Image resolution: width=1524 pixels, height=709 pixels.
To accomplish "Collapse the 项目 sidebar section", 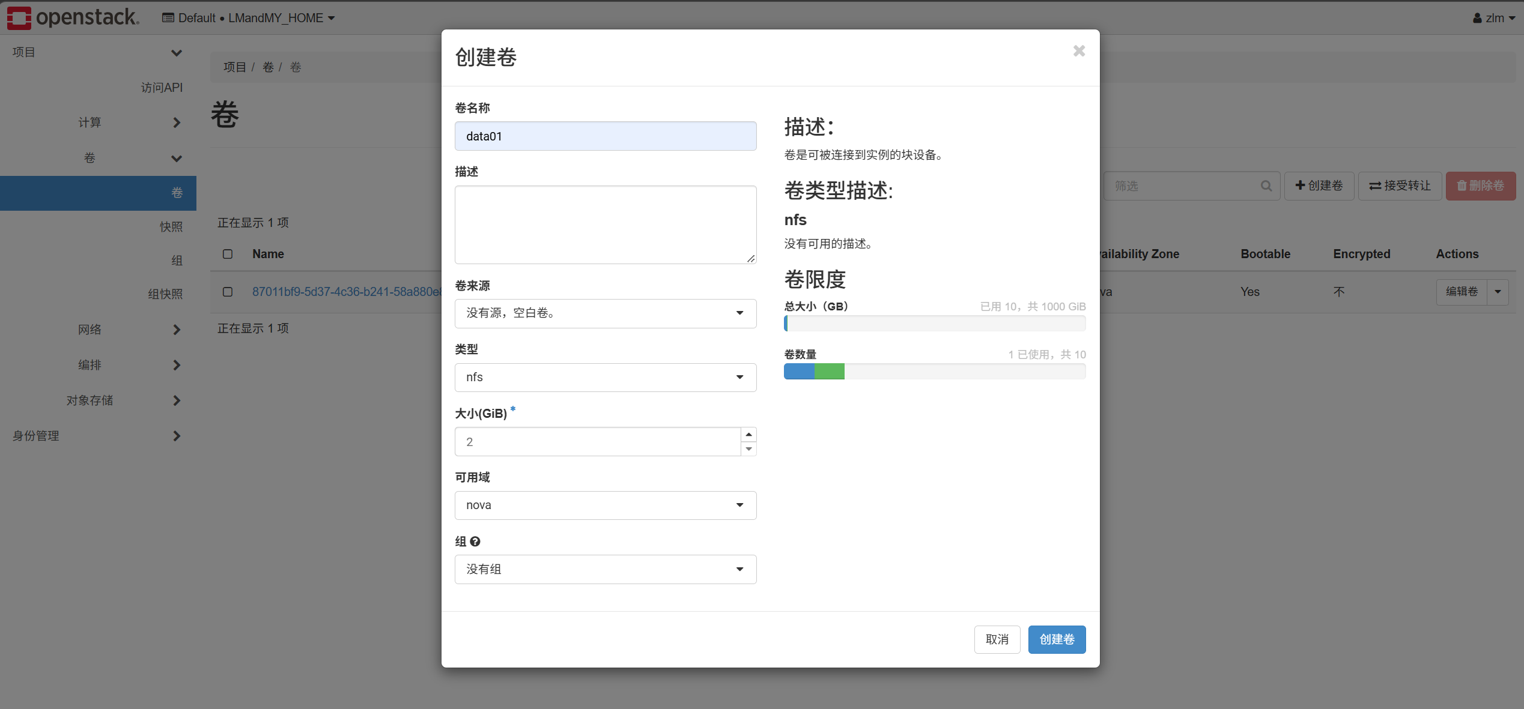I will (x=98, y=52).
